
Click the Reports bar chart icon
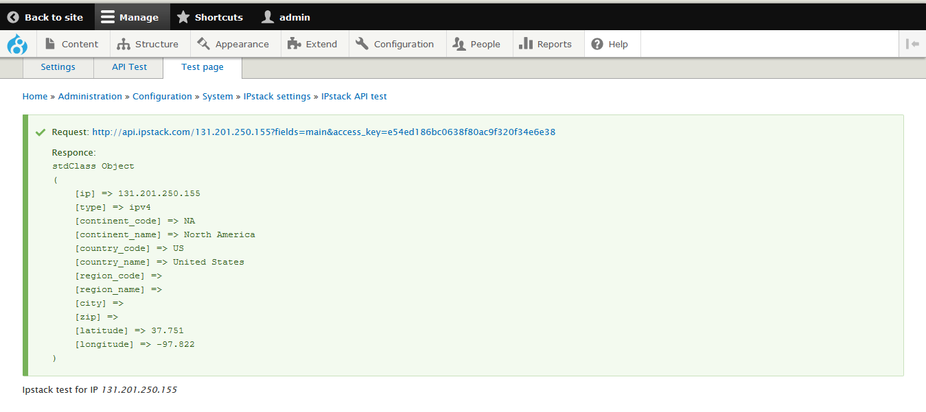coord(526,44)
